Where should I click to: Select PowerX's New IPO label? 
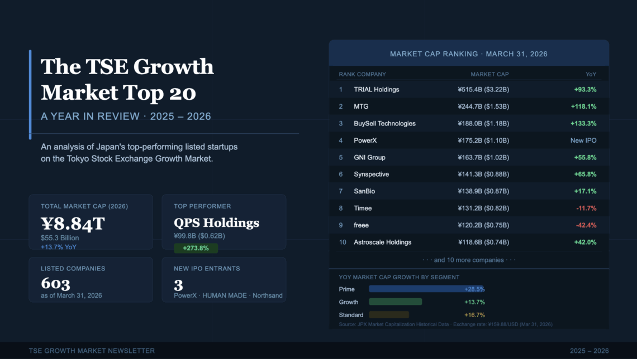[x=583, y=140]
